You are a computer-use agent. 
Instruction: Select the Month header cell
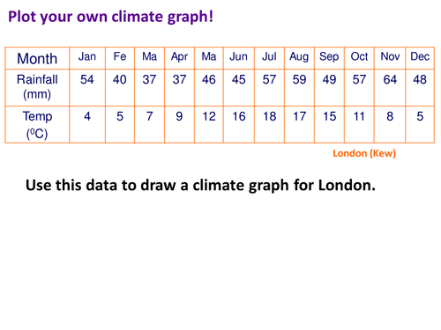(37, 58)
